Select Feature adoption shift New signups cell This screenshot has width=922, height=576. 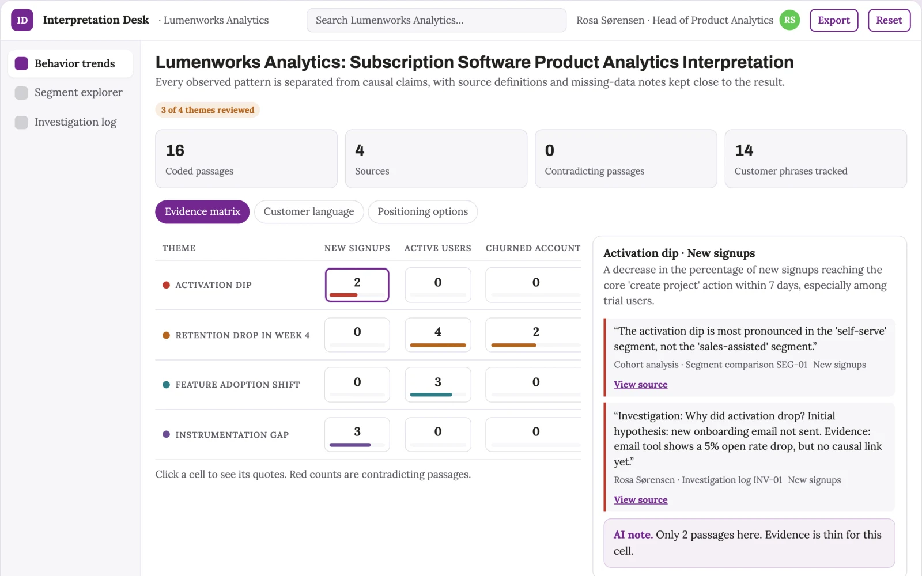click(x=357, y=385)
